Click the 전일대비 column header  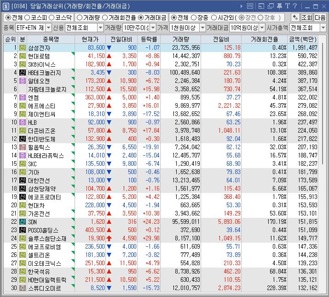click(x=121, y=39)
